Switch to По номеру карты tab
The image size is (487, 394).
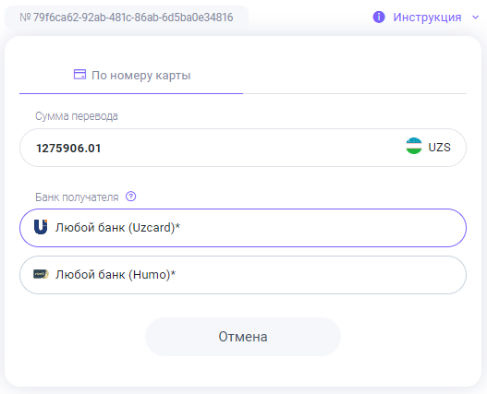(x=131, y=75)
